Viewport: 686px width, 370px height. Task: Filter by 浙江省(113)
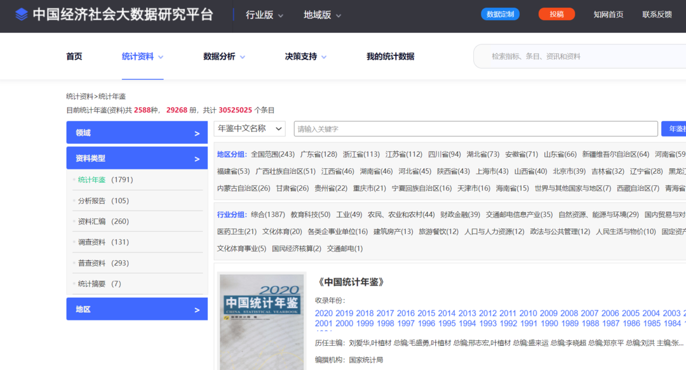coord(361,154)
